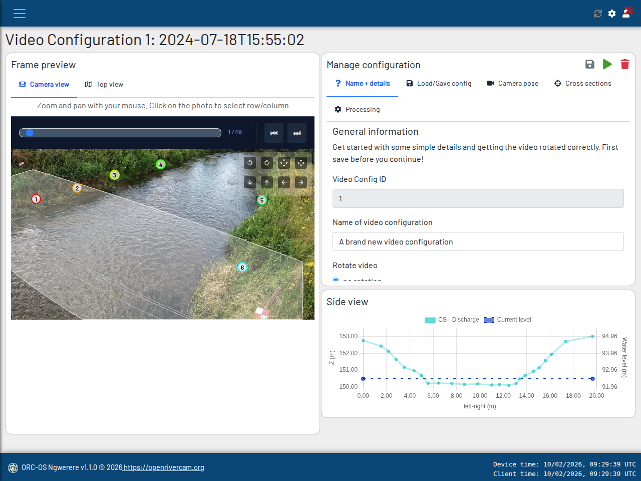Select control point 2 on the frame

click(x=77, y=188)
